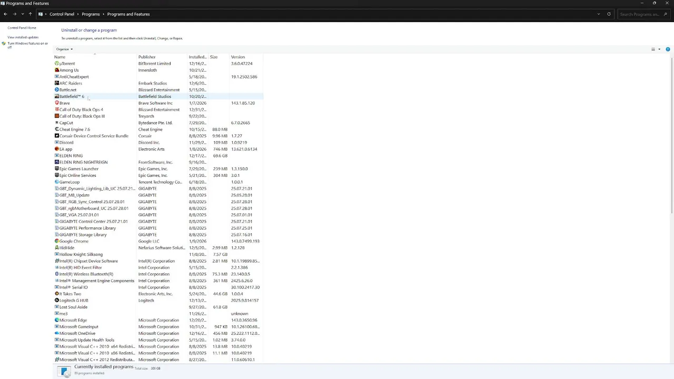Open the Recent locations dropdown arrow
Screen dimensions: 674x379
22,14
